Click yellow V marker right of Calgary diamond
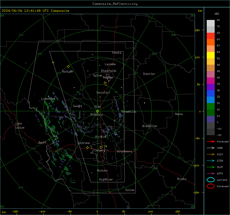 click(106, 146)
